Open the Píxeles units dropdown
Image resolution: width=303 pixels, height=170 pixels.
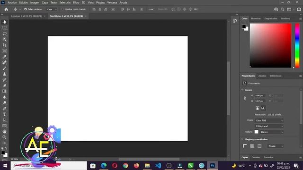click(x=276, y=146)
